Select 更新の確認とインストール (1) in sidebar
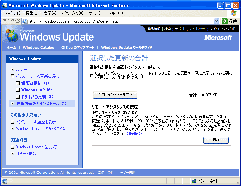This screenshot has height=186, width=241. point(41,104)
